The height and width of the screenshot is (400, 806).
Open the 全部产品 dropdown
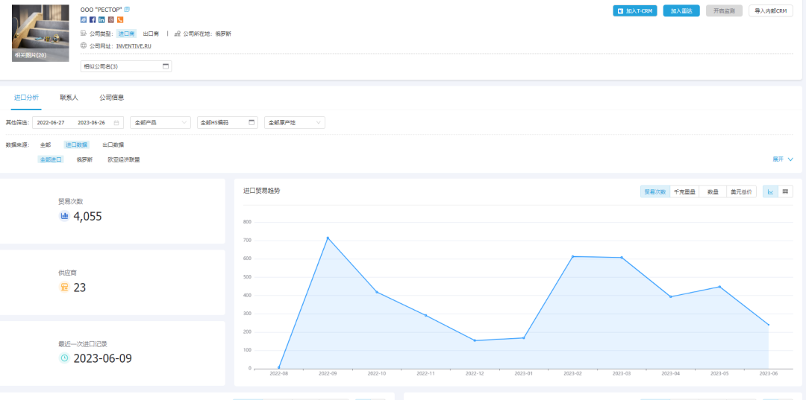160,122
